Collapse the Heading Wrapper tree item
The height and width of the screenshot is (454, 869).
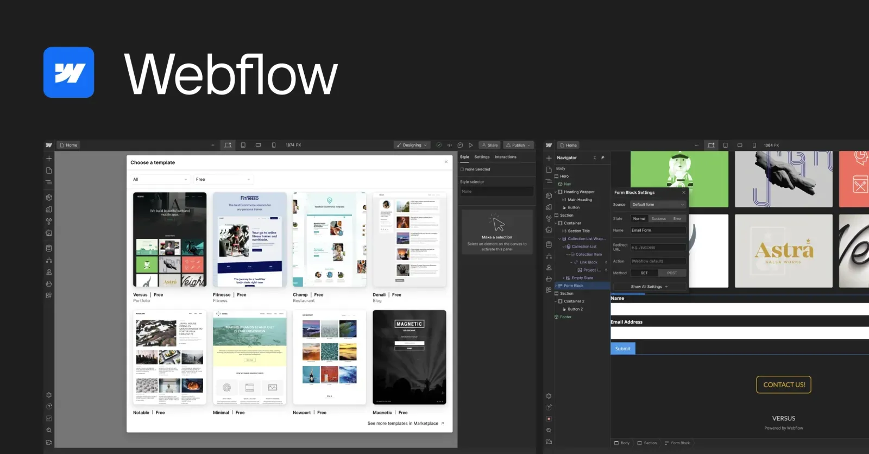click(x=556, y=192)
